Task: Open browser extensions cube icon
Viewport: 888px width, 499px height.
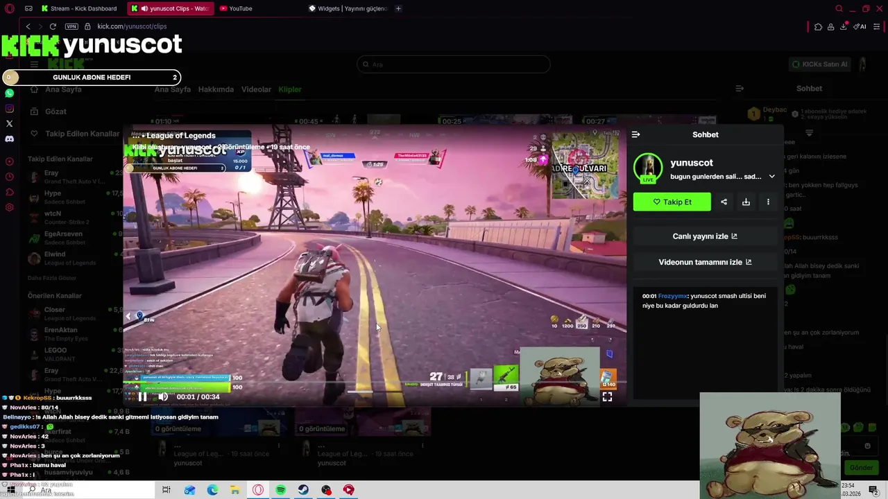Action: pyautogui.click(x=818, y=26)
